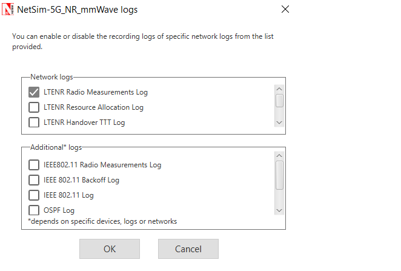Click the Network logs scrollbar thumb

[x=279, y=101]
